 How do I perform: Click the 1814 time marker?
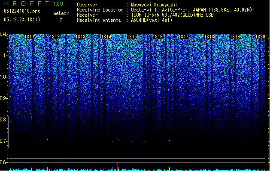coord(106,37)
